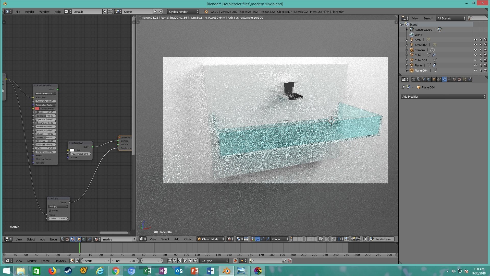
Task: Open the Object menu in 3D viewport header
Action: coord(188,239)
